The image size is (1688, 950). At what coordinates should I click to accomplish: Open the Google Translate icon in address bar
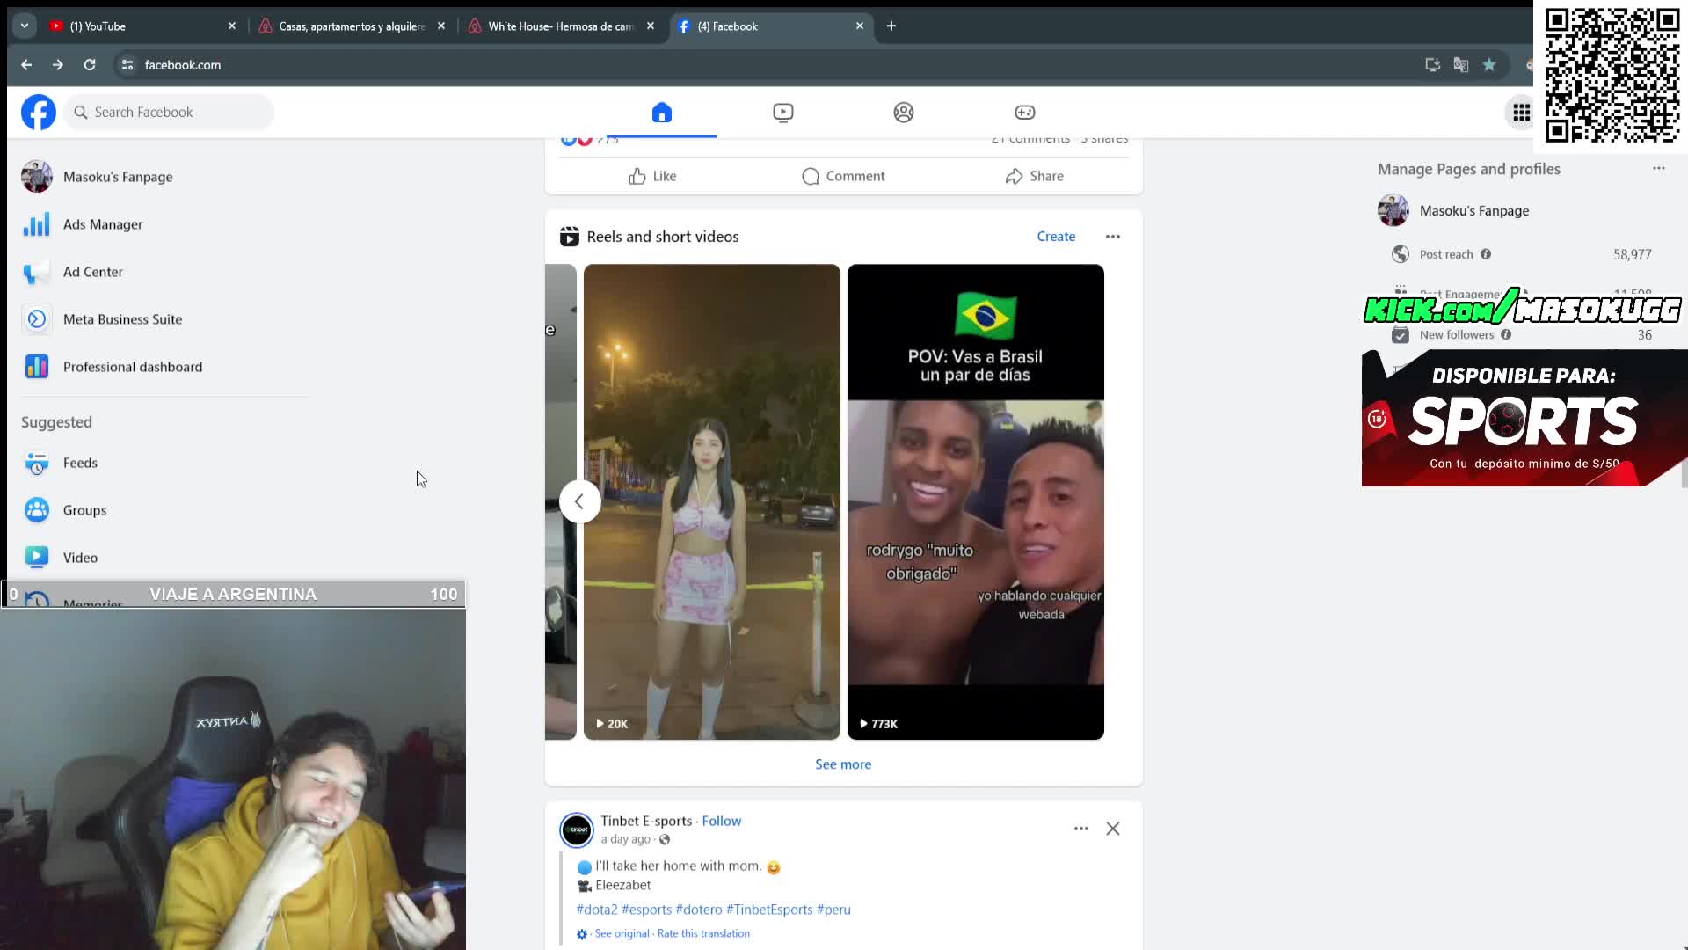(1460, 65)
